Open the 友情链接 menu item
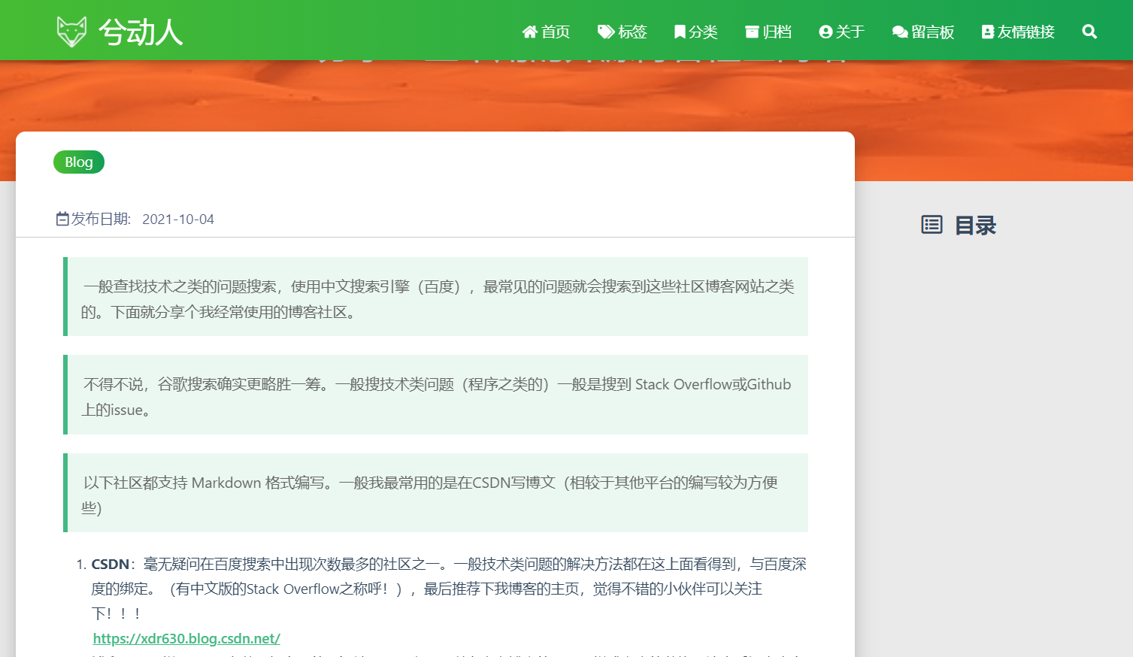Viewport: 1133px width, 657px height. (x=1026, y=32)
